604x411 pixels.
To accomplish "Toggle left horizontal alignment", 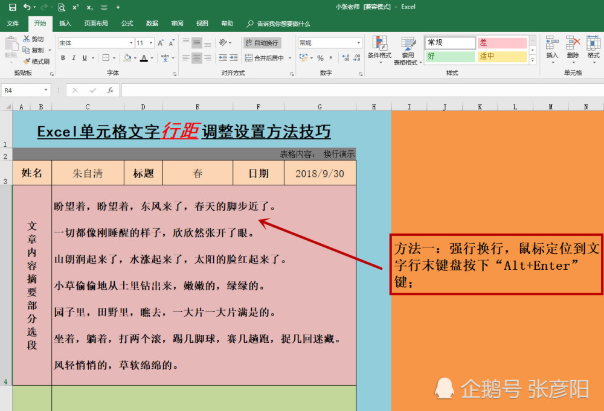I will [186, 58].
